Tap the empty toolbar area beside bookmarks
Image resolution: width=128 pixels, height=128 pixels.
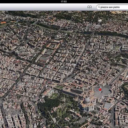tap(43, 7)
